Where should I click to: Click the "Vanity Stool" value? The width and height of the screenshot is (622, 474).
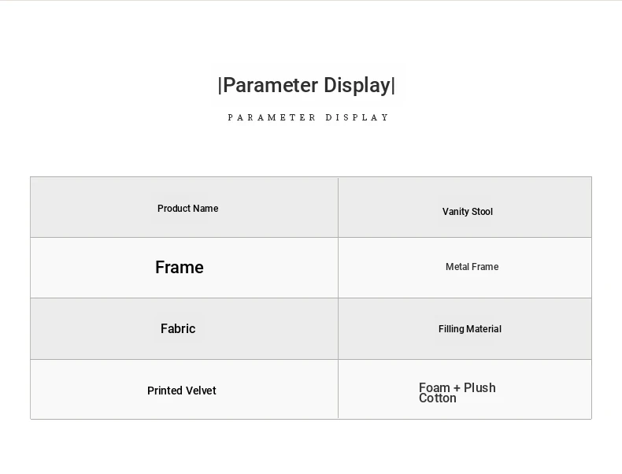(467, 212)
